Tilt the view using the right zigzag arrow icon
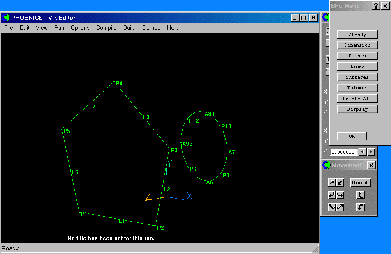391x254 pixels. (340, 207)
